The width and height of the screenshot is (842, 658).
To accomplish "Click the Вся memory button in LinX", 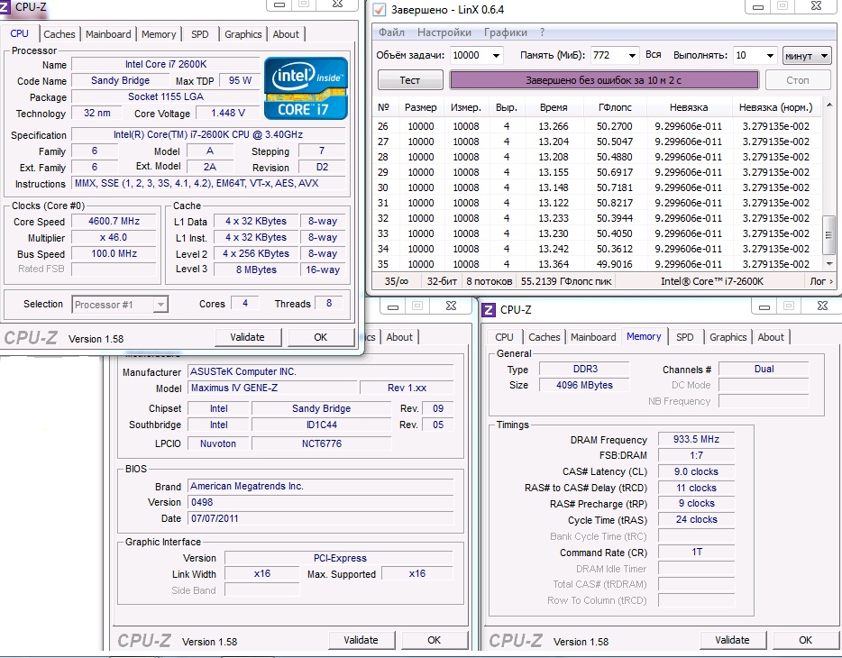I will tap(654, 56).
